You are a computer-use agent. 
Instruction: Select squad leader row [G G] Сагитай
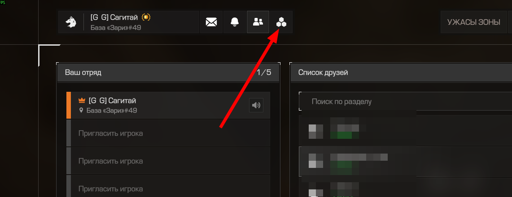pyautogui.click(x=168, y=105)
